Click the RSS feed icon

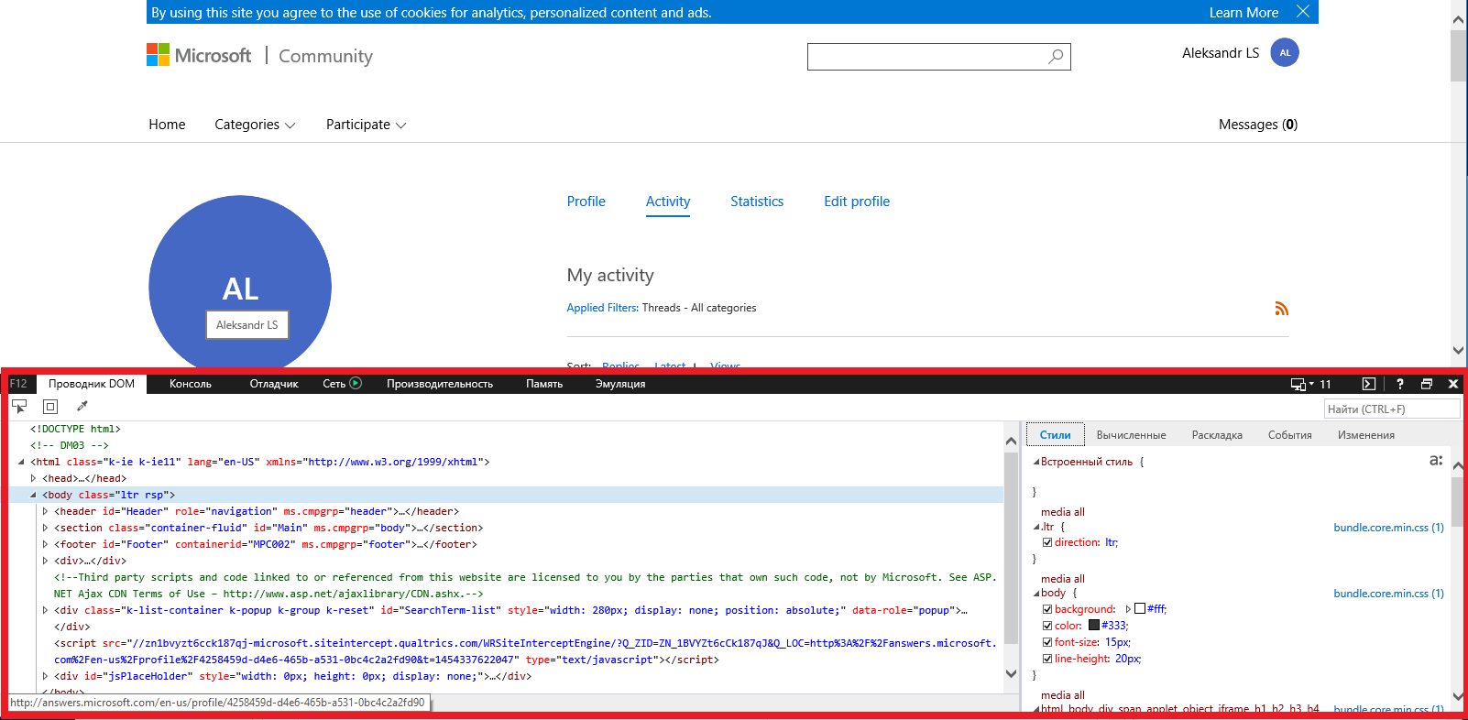coord(1282,309)
